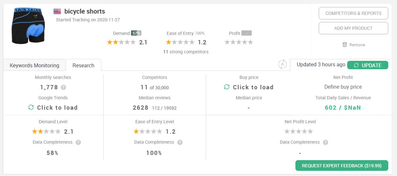Click the Demand star rating at top
Viewport: 397px width, 176px height.
[121, 42]
